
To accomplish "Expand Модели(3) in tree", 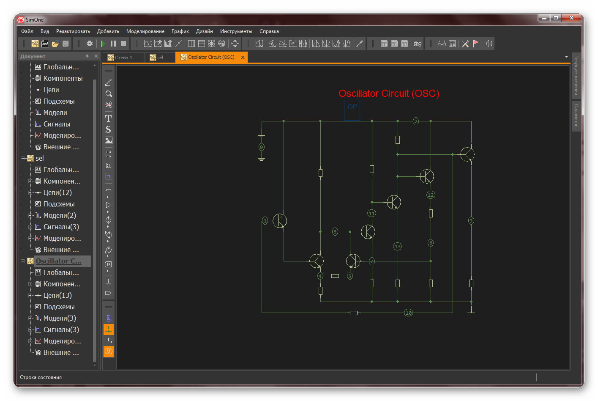I will [x=30, y=319].
